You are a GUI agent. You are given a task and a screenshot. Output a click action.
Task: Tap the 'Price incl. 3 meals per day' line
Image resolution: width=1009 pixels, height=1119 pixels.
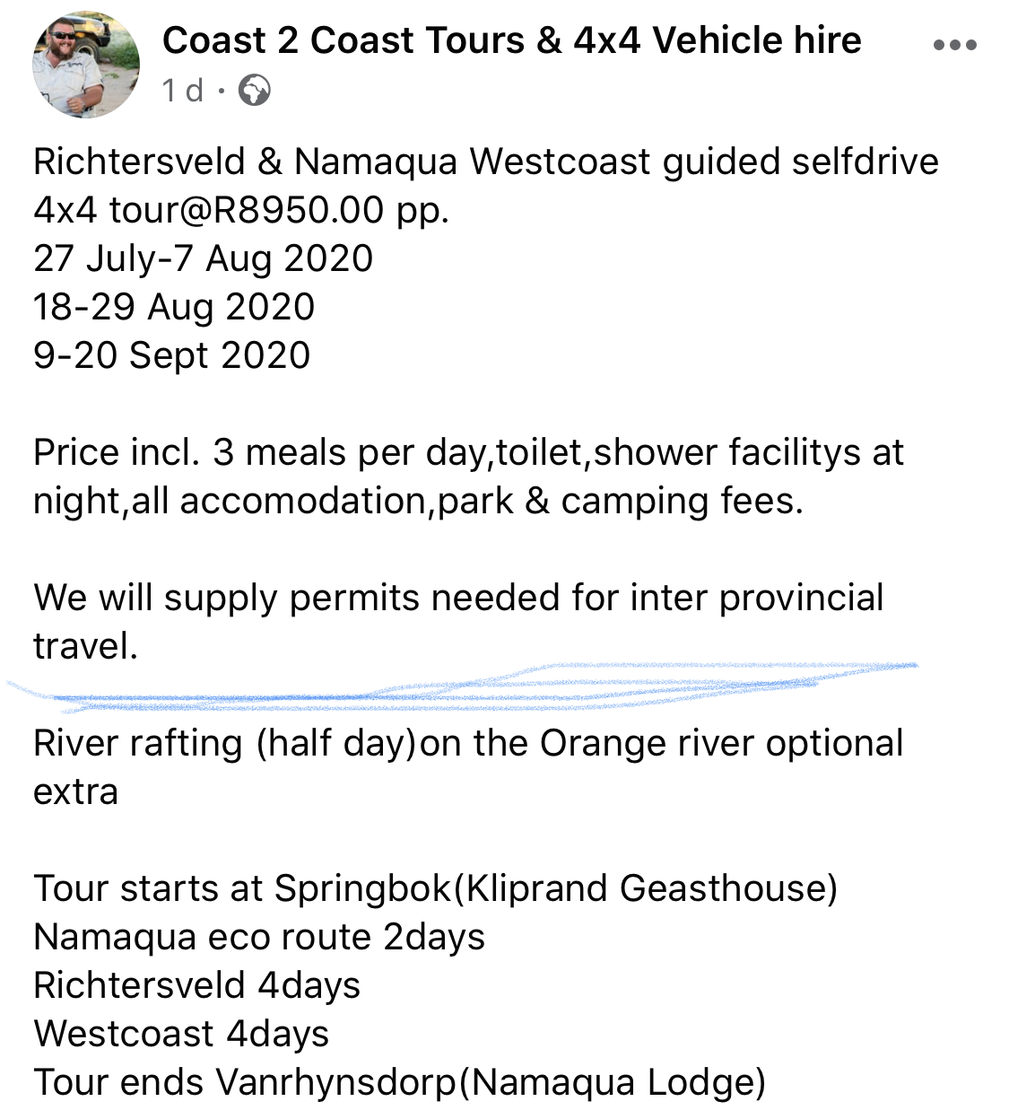click(x=468, y=453)
